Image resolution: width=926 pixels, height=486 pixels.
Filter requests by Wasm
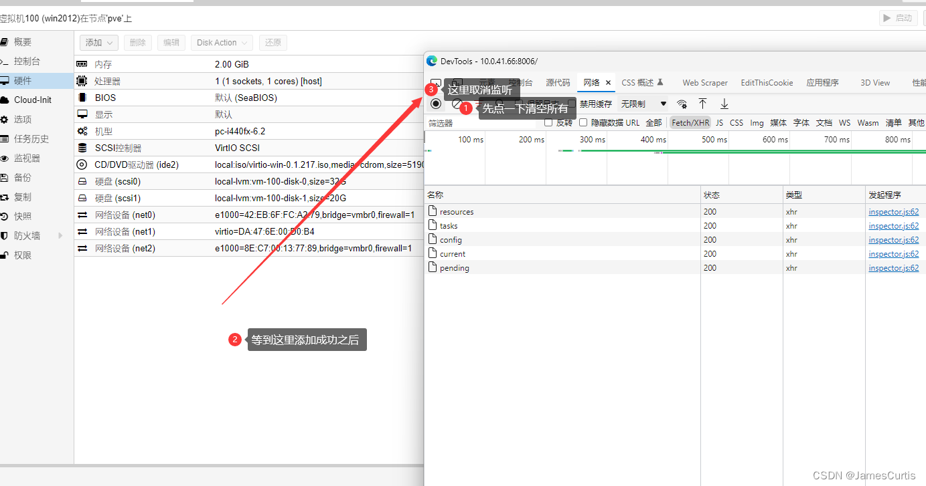point(868,122)
